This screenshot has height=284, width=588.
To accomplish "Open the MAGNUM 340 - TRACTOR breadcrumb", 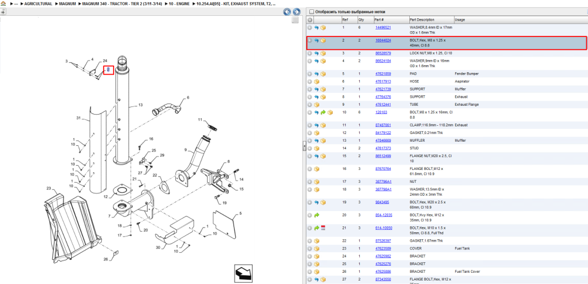I will pos(122,4).
